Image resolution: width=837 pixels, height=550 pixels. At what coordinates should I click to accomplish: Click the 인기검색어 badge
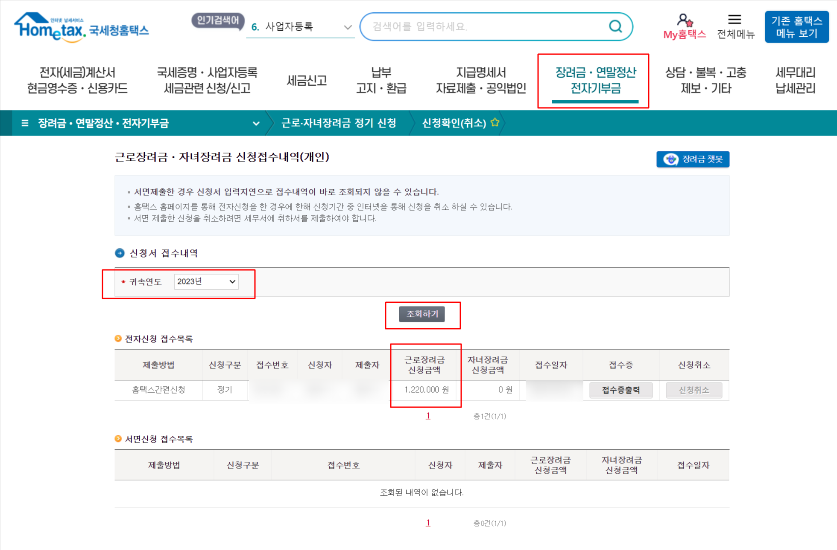218,20
